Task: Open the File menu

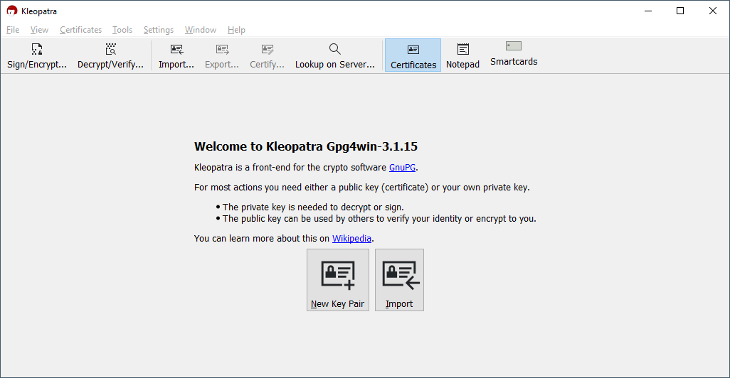Action: click(x=13, y=30)
